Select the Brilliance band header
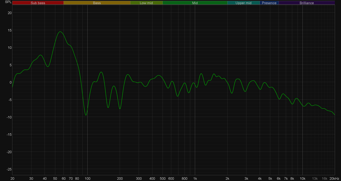 pos(307,3)
